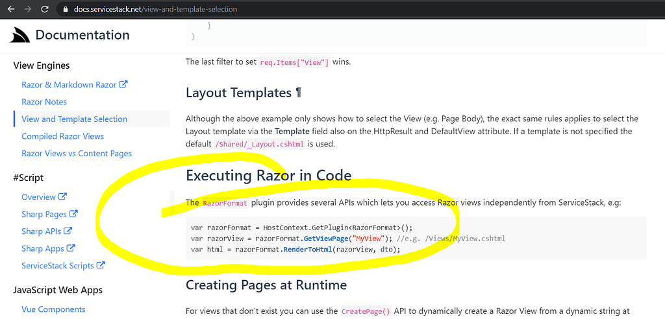
Task: Open Razor Views vs Content Pages
Action: [x=77, y=154]
